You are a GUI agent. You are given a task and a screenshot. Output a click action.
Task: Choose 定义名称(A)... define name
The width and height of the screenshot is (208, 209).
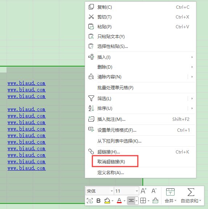[x=140, y=173]
